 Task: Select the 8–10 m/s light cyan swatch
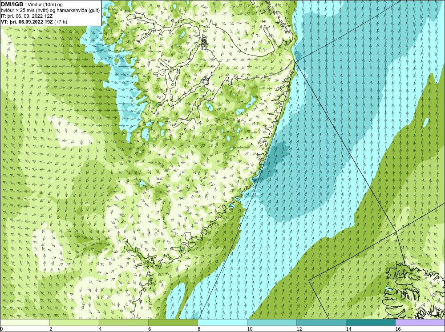[x=222, y=322]
